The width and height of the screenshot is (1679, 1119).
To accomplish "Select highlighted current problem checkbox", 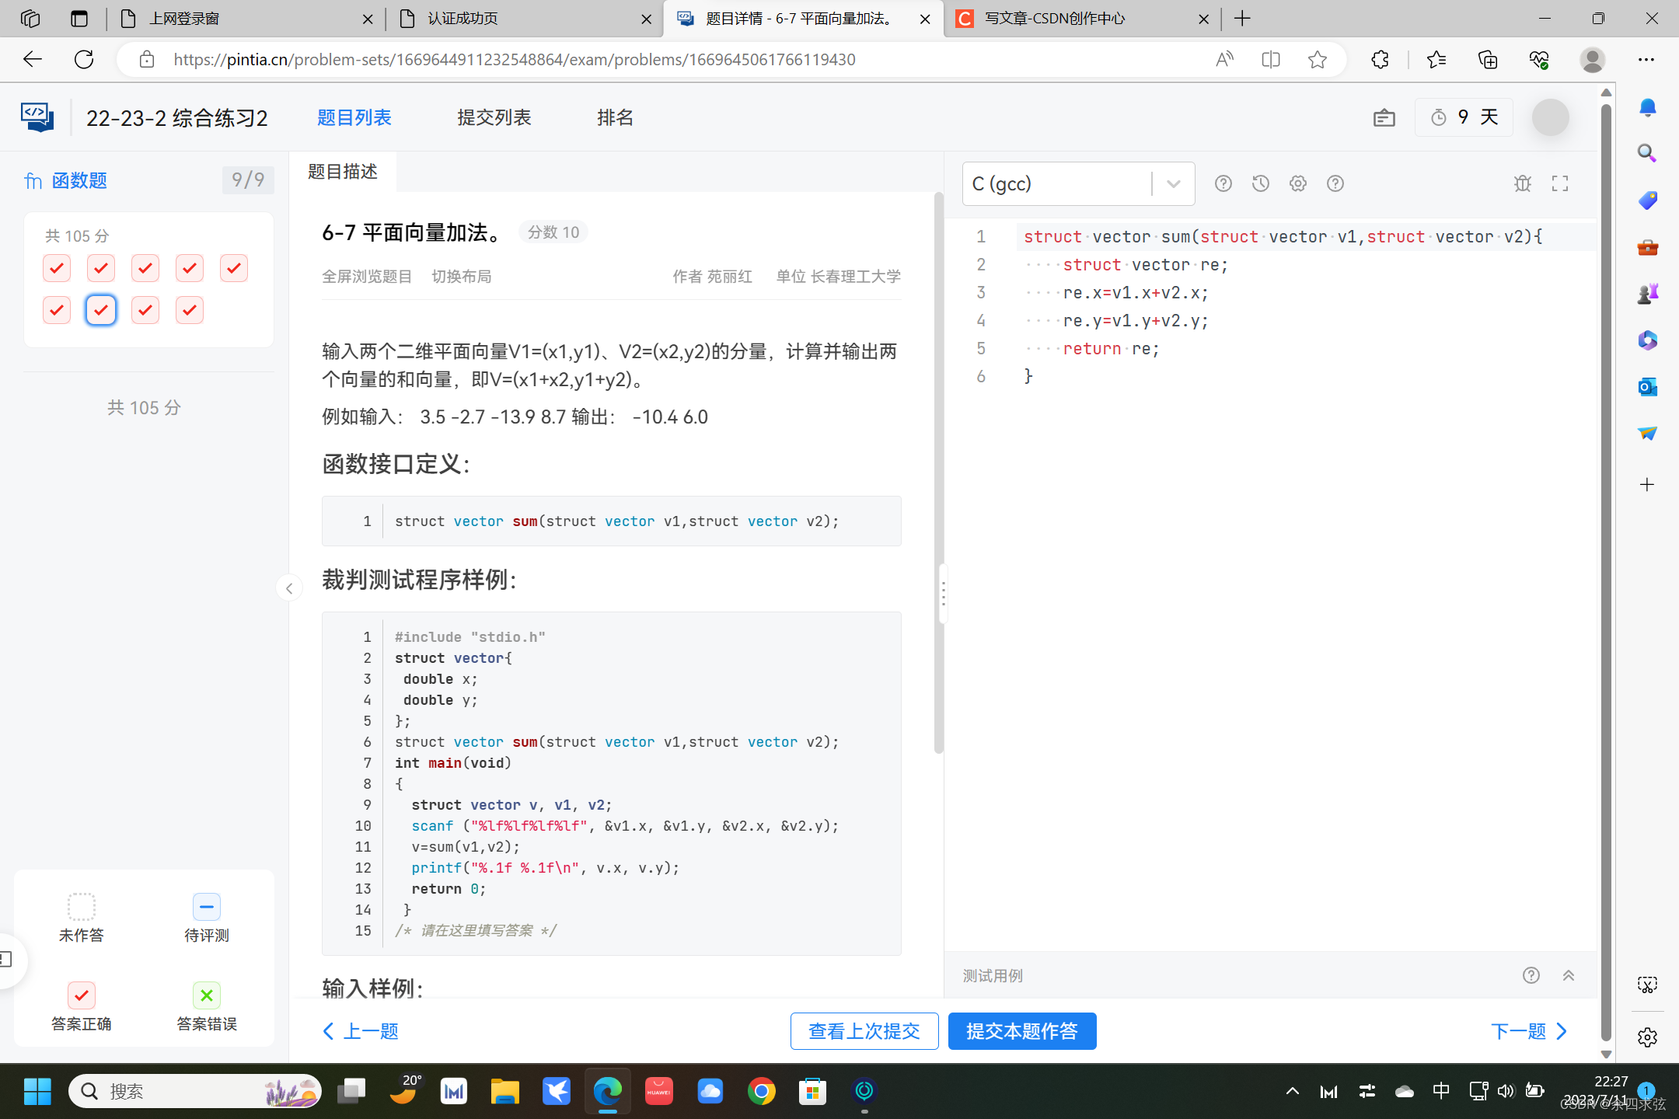I will [101, 310].
